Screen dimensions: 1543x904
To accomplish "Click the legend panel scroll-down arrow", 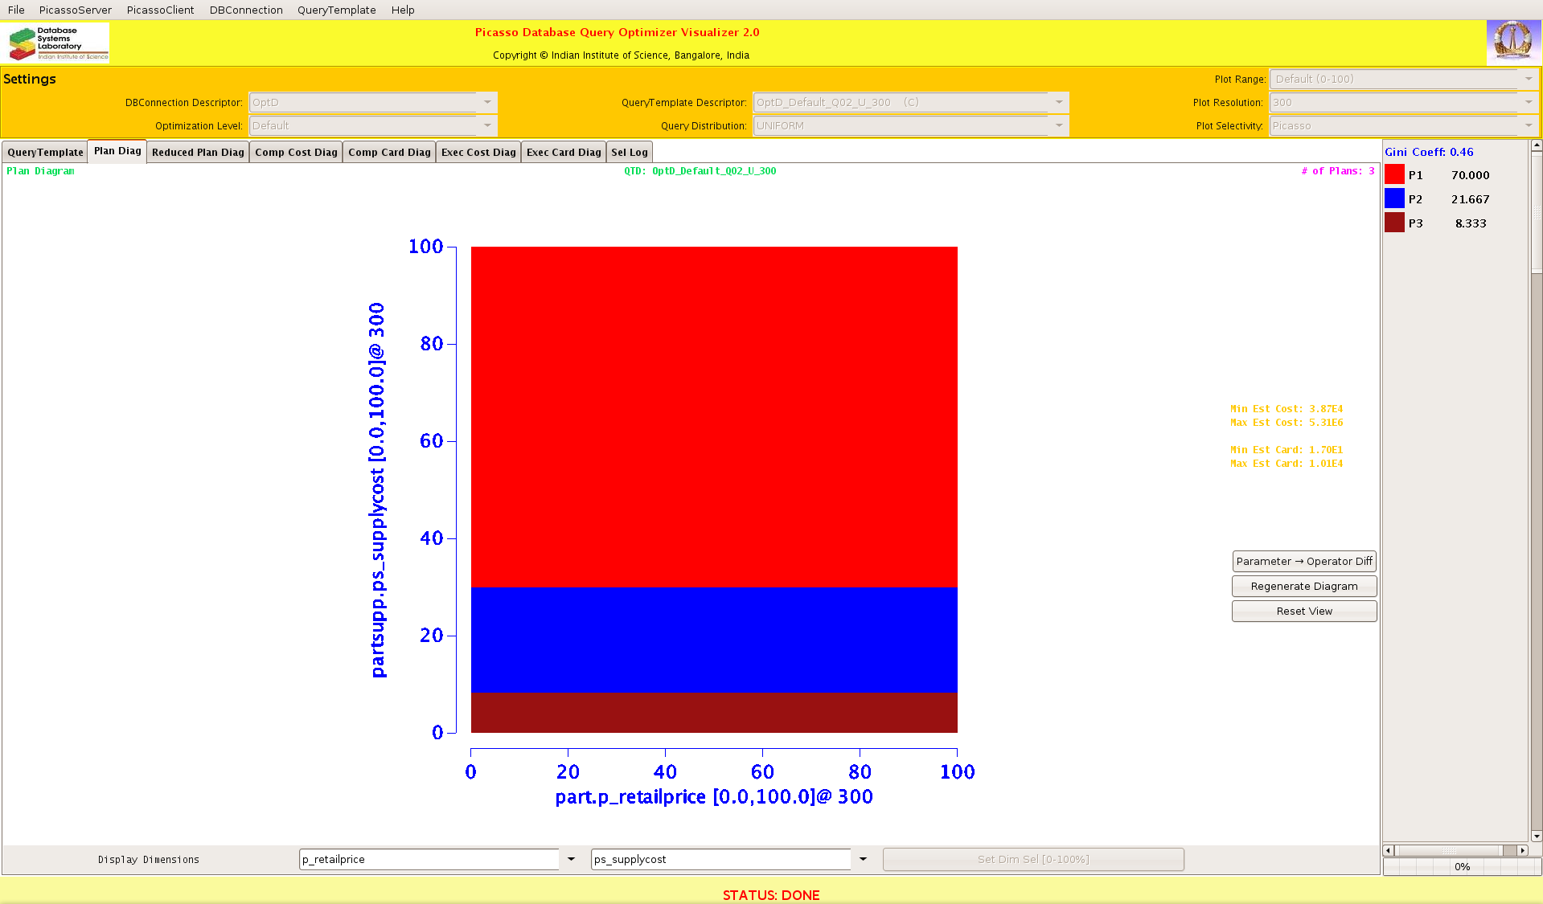I will (1537, 837).
